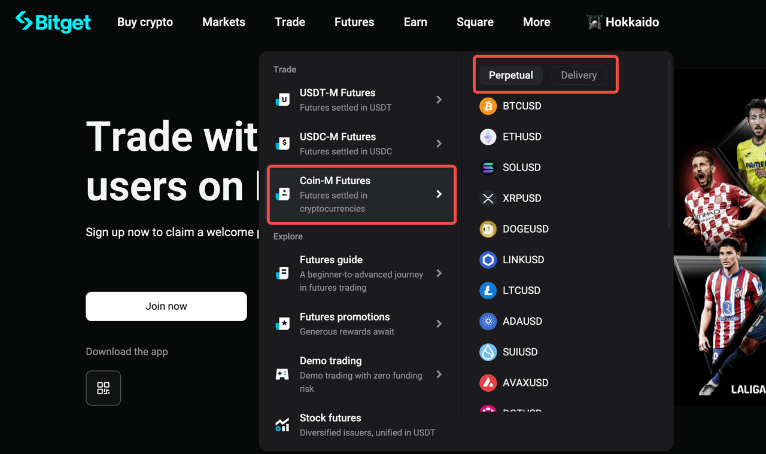
Task: Expand the USDT-M Futures submenu chevron
Action: pos(439,99)
